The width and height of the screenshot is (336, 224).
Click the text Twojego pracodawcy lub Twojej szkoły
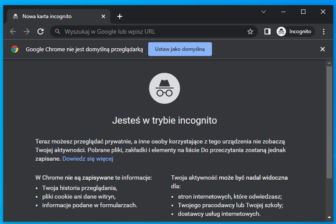pyautogui.click(x=230, y=205)
